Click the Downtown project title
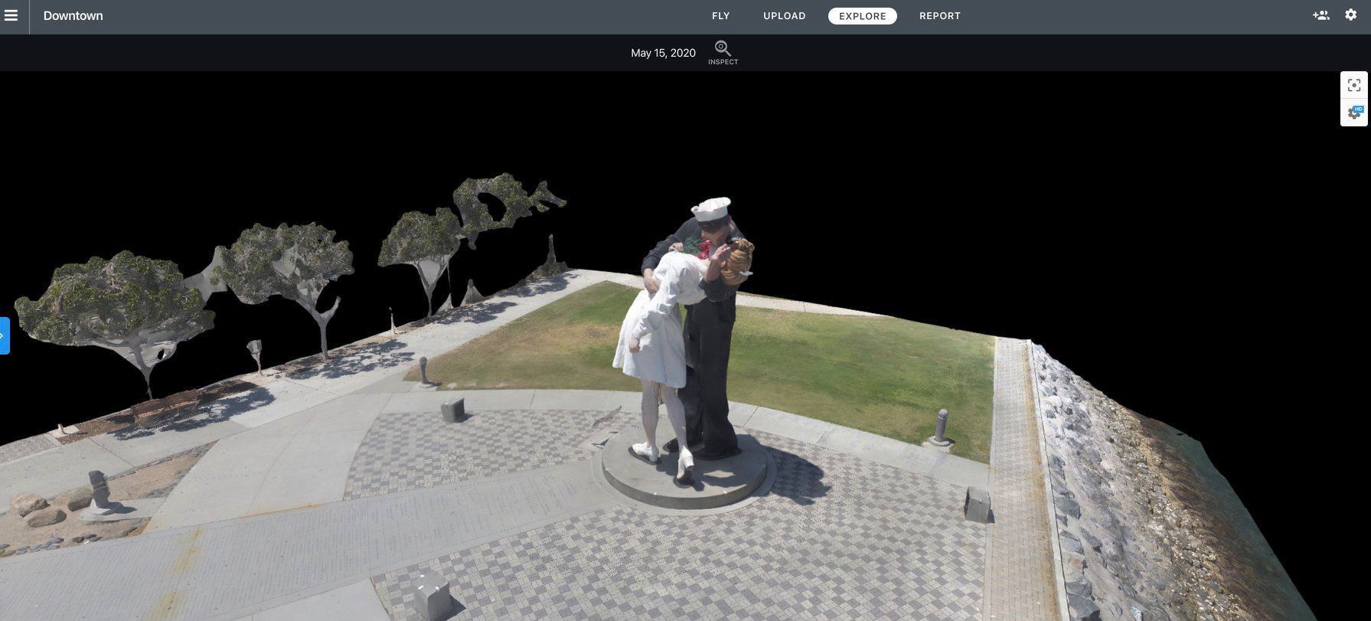The height and width of the screenshot is (621, 1371). [x=73, y=16]
